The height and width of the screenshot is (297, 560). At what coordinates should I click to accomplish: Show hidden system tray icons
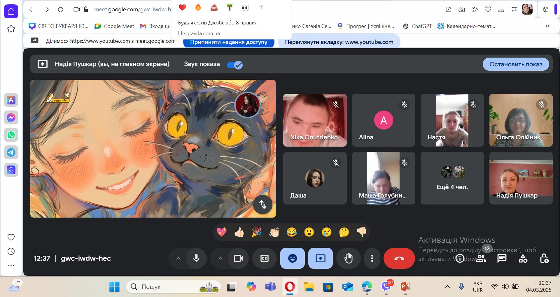447,287
